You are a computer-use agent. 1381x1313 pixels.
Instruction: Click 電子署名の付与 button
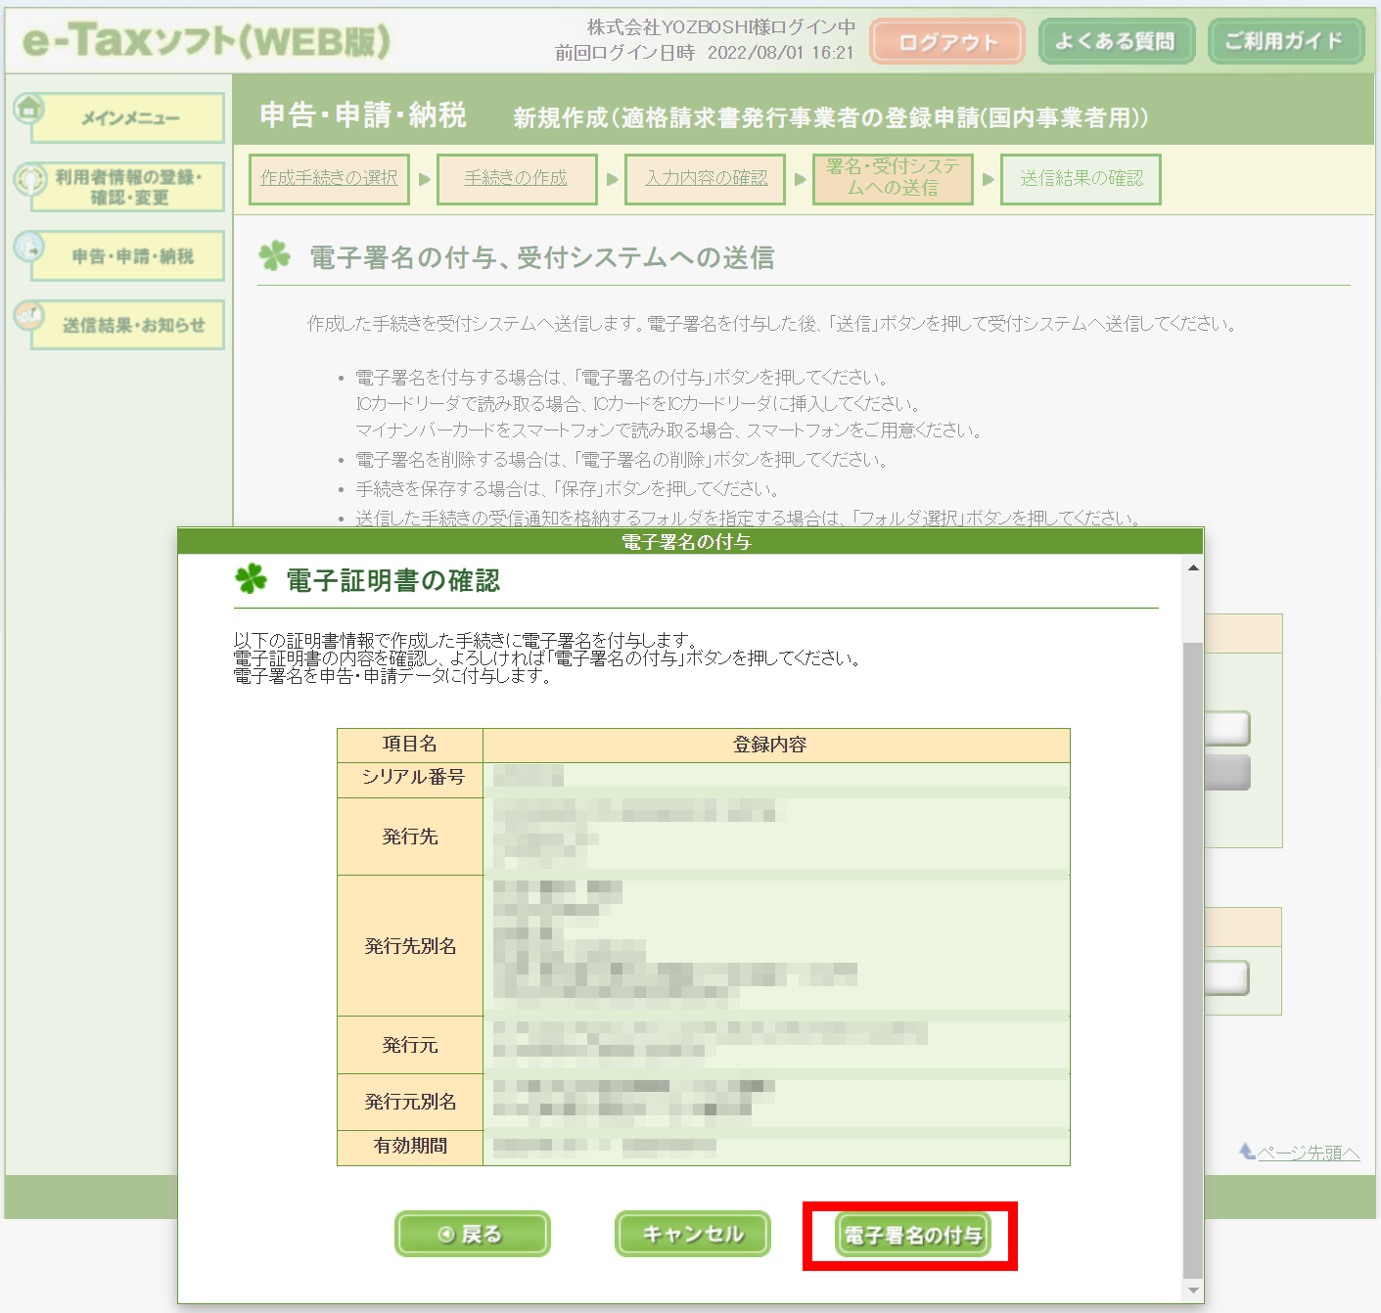(x=912, y=1235)
